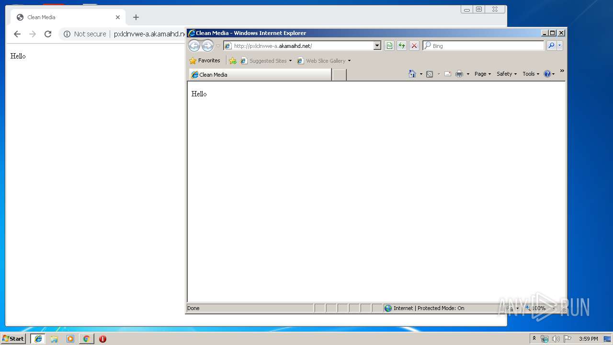Click the IE Search magnifier button
The height and width of the screenshot is (345, 613).
click(x=551, y=46)
